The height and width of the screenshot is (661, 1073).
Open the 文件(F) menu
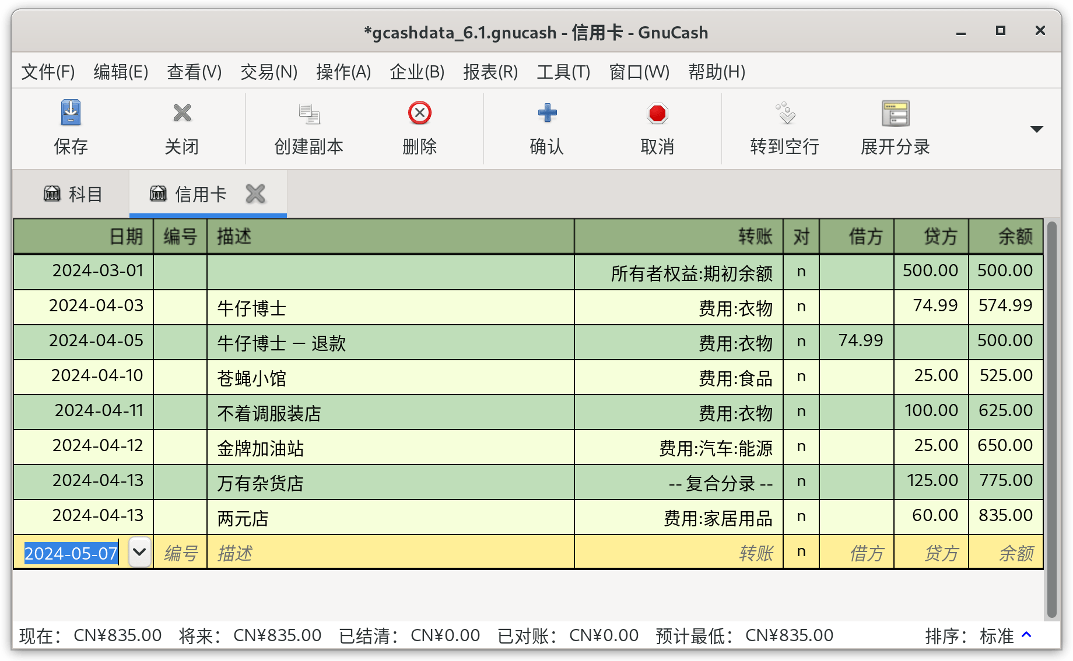(48, 72)
